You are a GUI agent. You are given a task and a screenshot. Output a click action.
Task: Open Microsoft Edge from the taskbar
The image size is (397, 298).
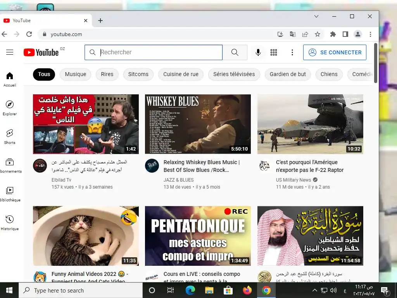pyautogui.click(x=190, y=290)
